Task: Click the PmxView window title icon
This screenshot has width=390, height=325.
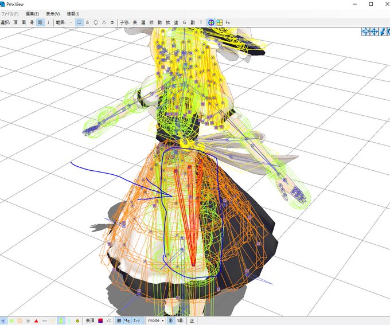Action: 2,4
